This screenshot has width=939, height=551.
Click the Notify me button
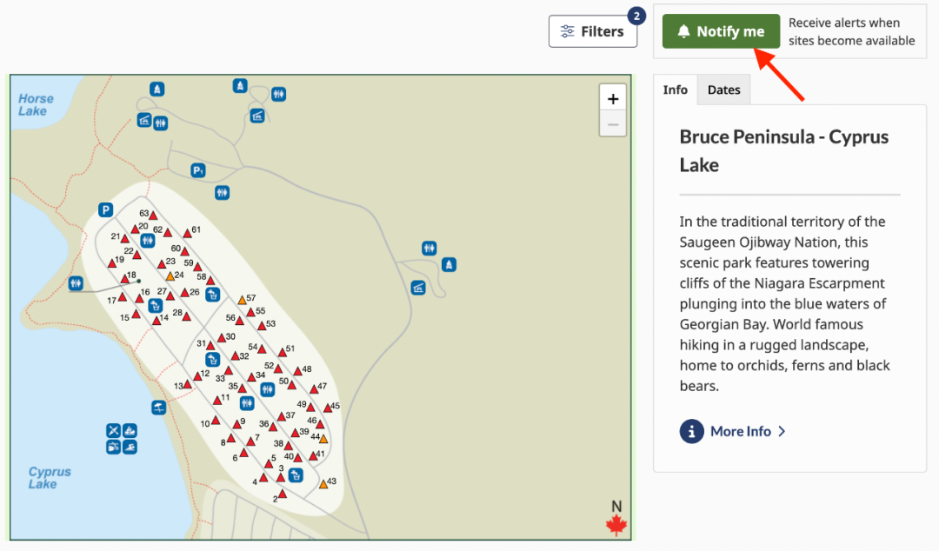click(x=721, y=31)
